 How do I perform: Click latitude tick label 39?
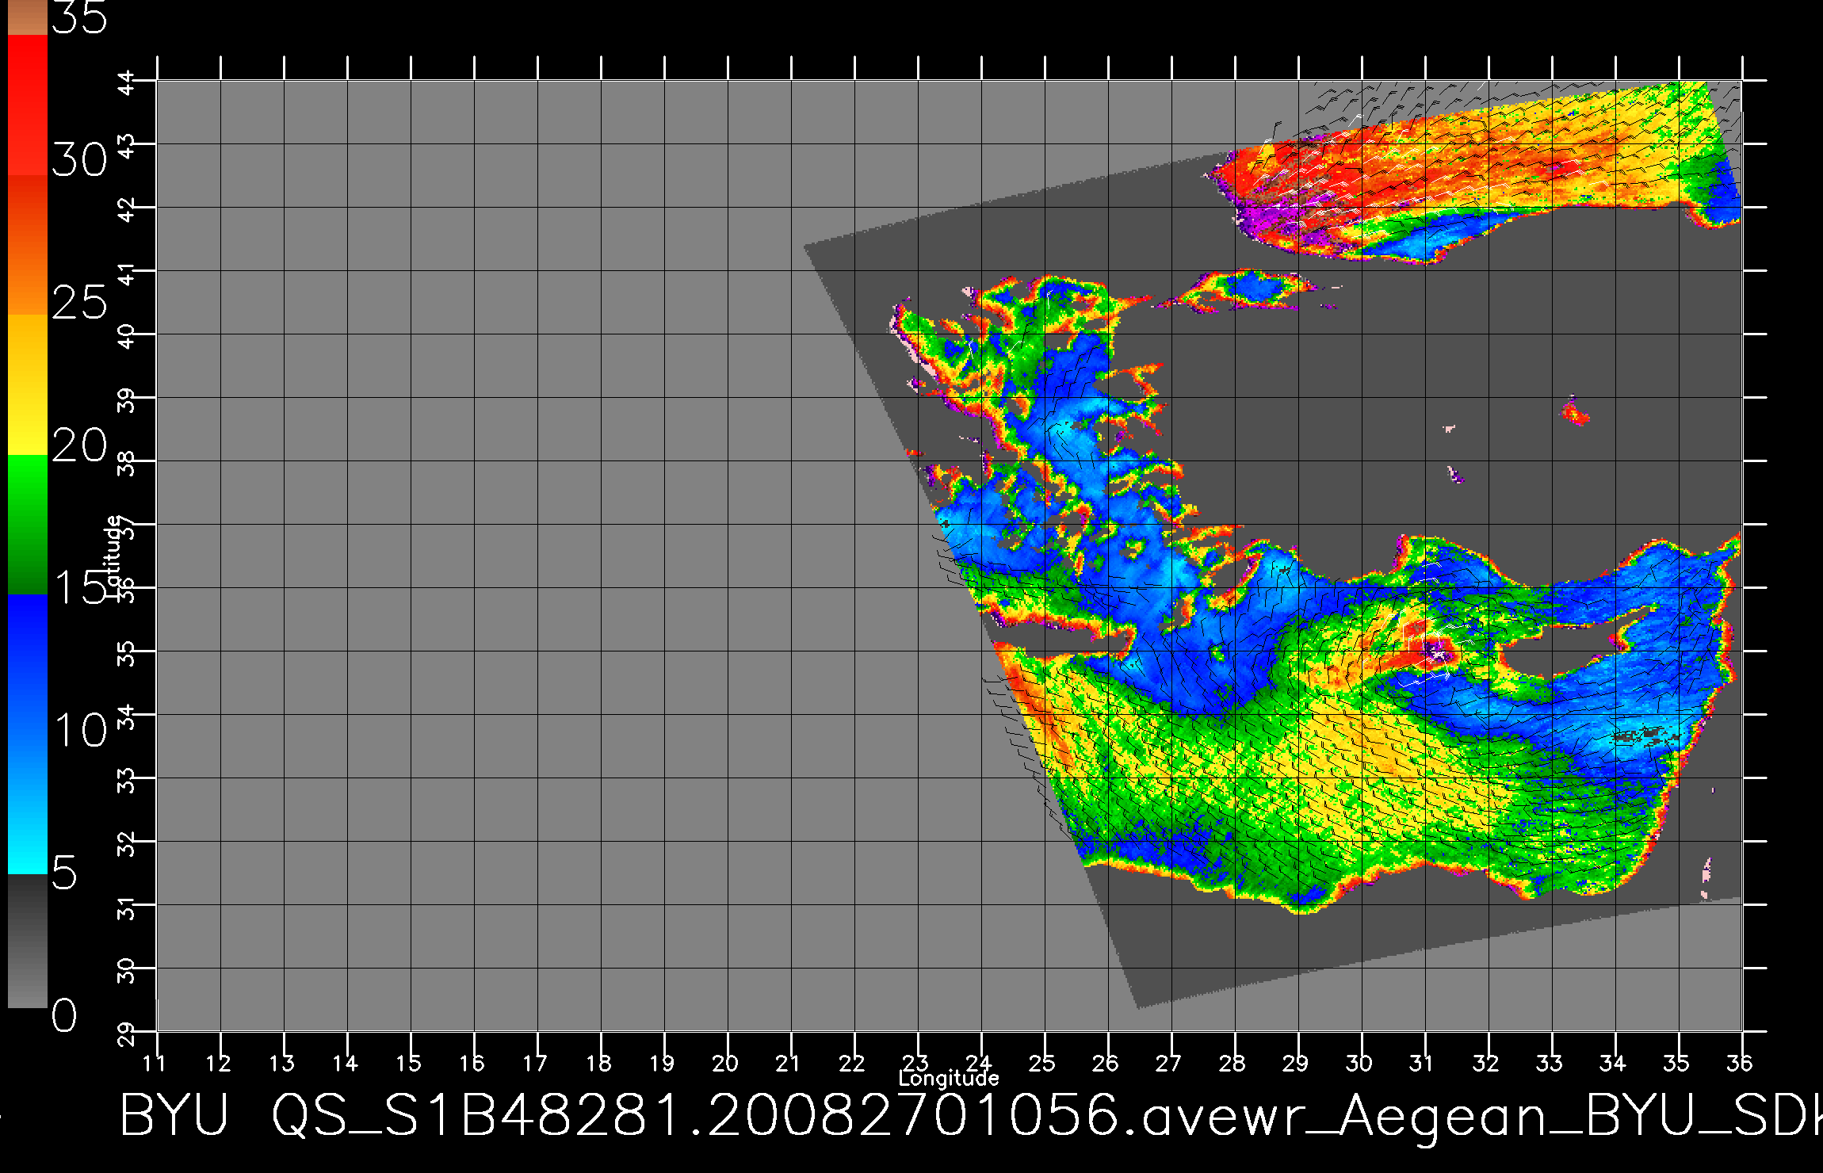tap(127, 401)
